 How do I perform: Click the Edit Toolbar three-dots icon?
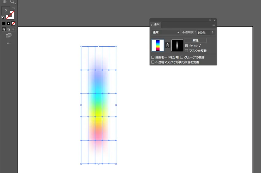tap(9, 43)
